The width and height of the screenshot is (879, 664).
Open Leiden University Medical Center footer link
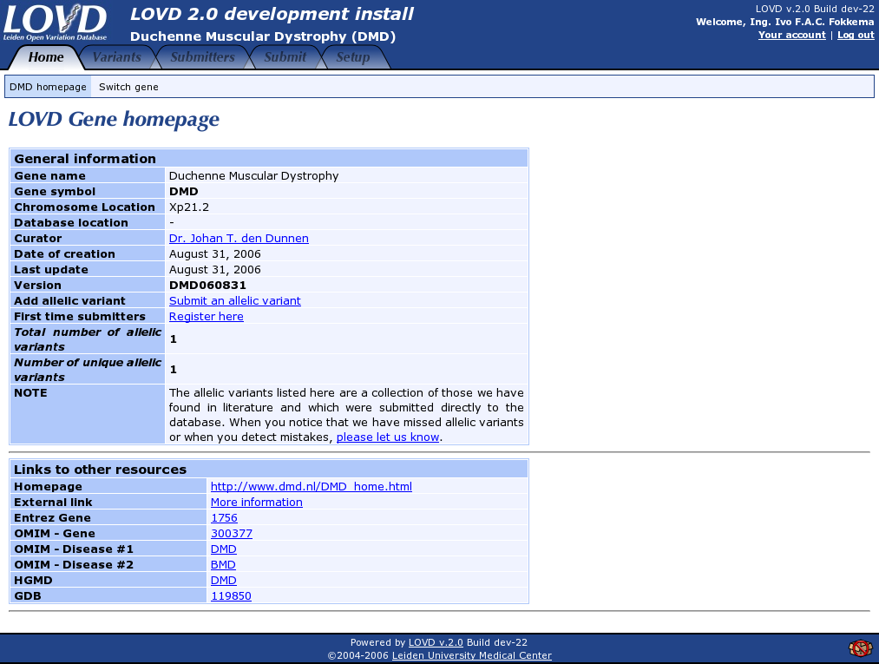pos(471,655)
